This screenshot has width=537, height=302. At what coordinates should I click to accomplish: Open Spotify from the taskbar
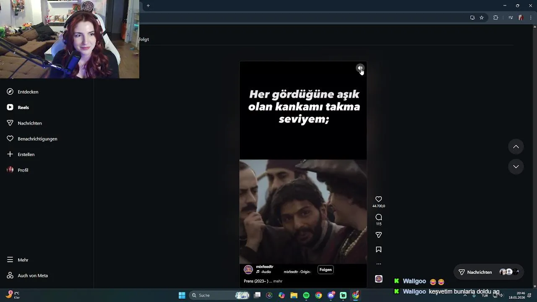306,295
